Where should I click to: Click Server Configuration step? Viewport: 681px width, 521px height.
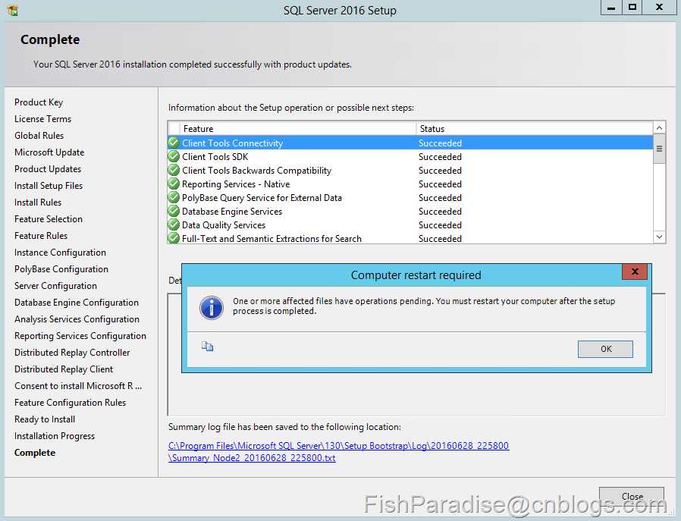[x=55, y=286]
